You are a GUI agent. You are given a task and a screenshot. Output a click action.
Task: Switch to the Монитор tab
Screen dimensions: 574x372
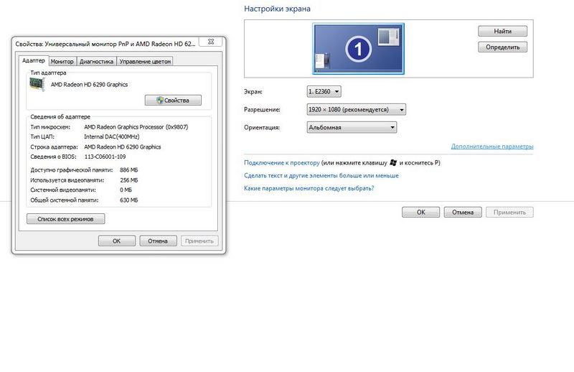(62, 62)
